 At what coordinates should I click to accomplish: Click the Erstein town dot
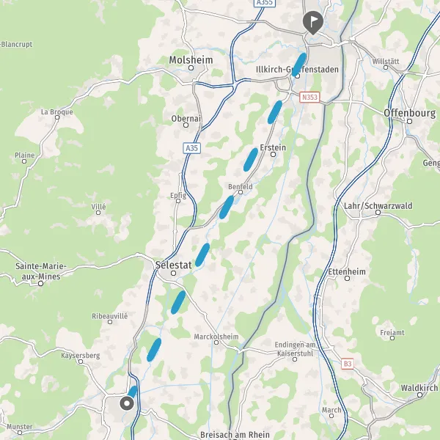(x=273, y=154)
